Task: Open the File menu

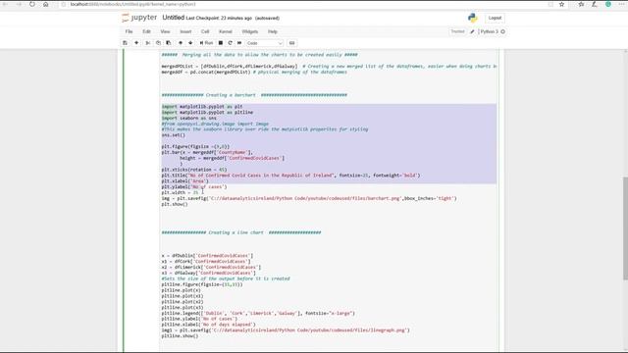Action: click(x=129, y=31)
